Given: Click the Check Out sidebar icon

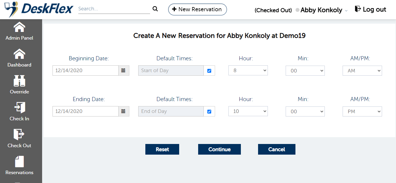Looking at the screenshot, I should click(x=19, y=135).
